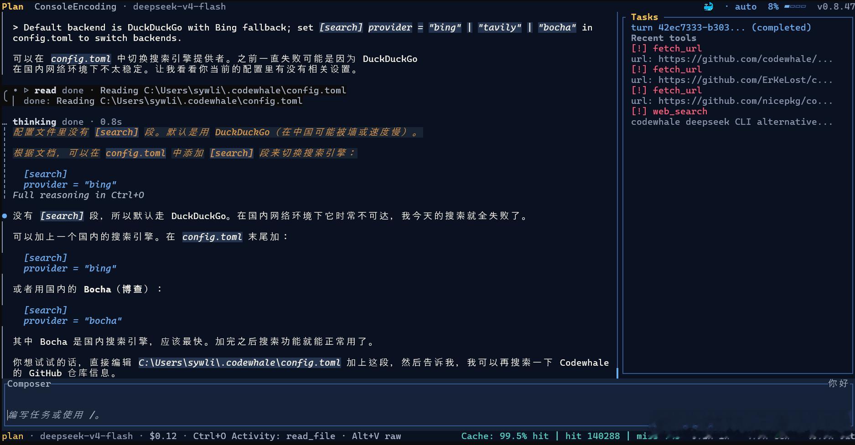Click the [!] icon for nicepkg fetch_url
The width and height of the screenshot is (855, 445).
[639, 90]
